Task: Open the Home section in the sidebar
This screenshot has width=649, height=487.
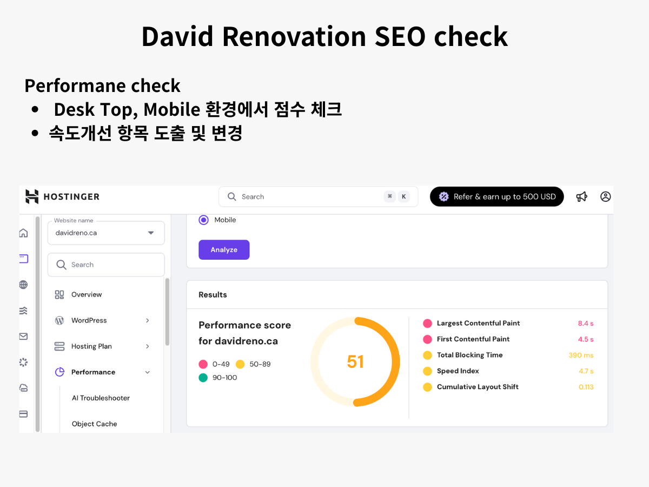Action: (x=23, y=232)
